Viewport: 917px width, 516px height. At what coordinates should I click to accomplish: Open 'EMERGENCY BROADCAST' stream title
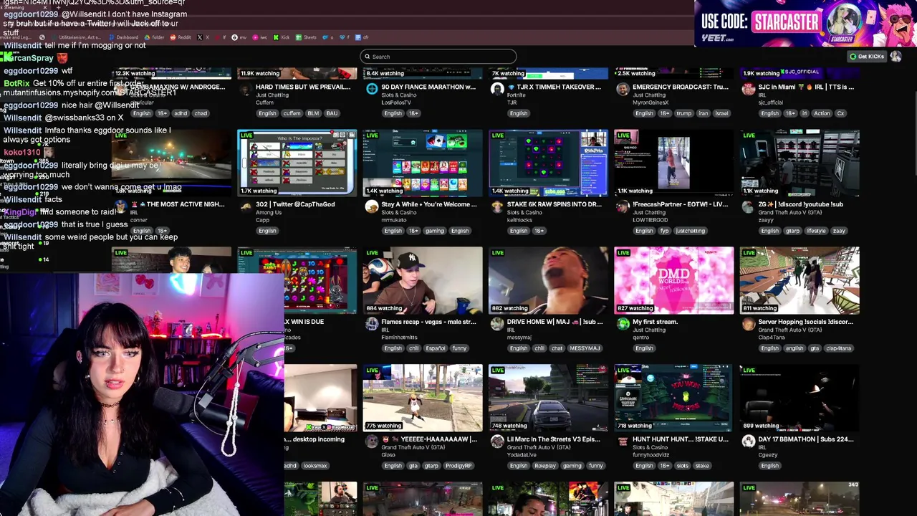(681, 87)
